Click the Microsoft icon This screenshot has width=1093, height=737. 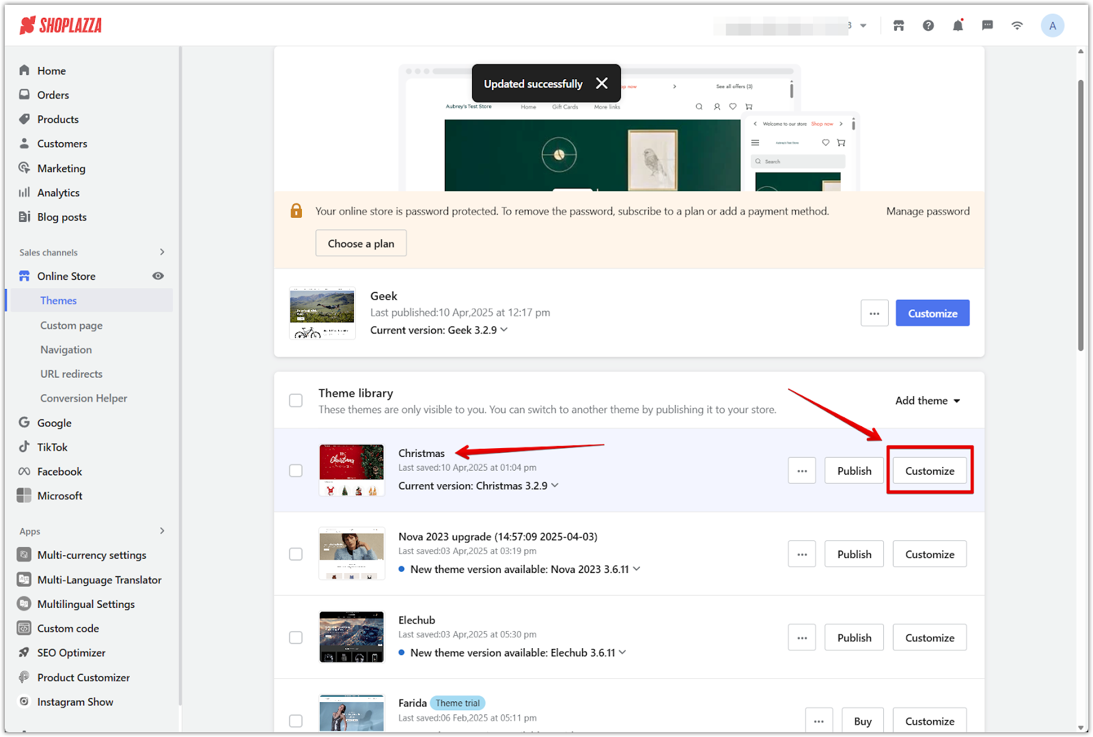click(25, 495)
